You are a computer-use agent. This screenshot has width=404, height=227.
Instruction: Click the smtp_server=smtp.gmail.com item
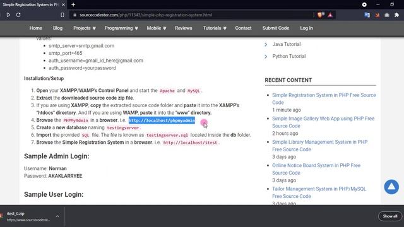81,46
